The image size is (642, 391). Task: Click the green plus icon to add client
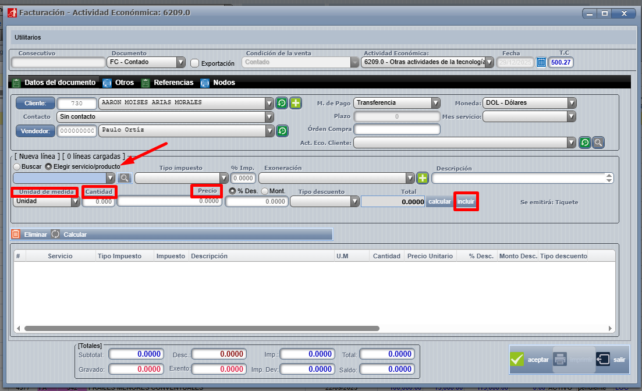(296, 103)
